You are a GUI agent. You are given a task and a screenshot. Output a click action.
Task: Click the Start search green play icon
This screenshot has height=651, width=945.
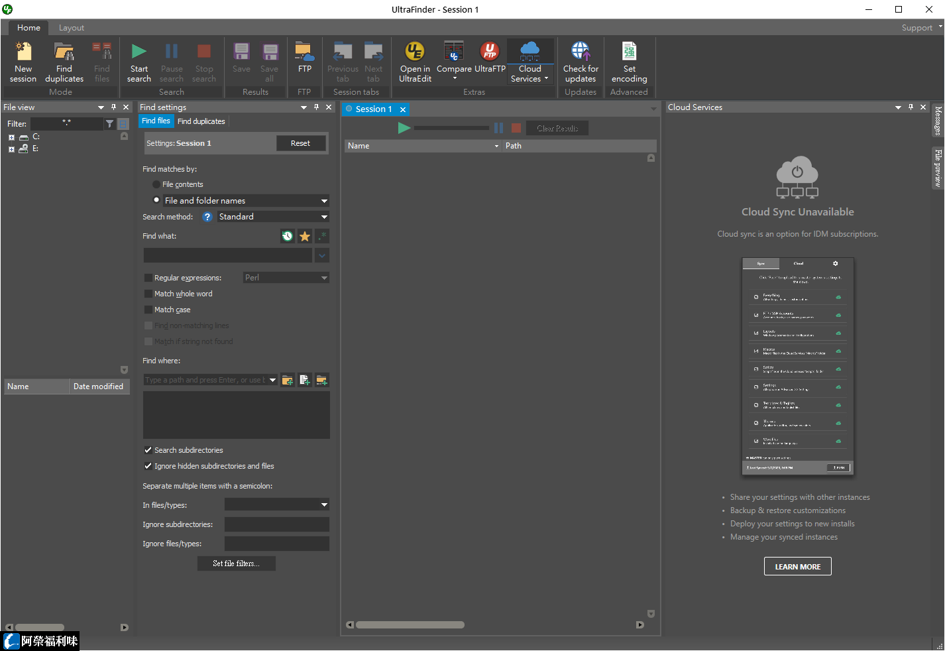click(x=139, y=52)
